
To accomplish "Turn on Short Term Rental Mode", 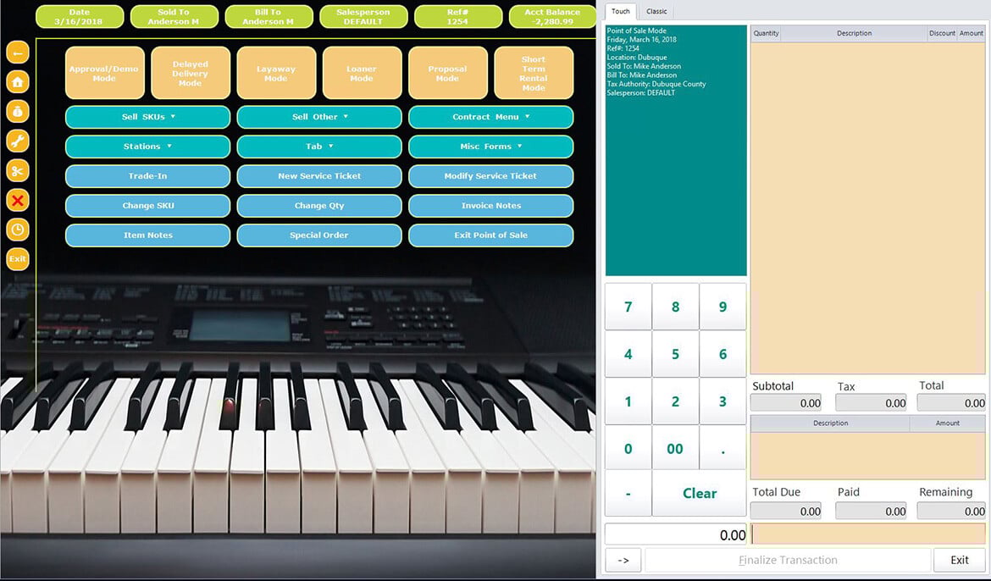I will (x=534, y=72).
